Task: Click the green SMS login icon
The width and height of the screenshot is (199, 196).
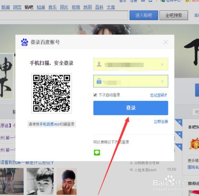Action: 97,152
